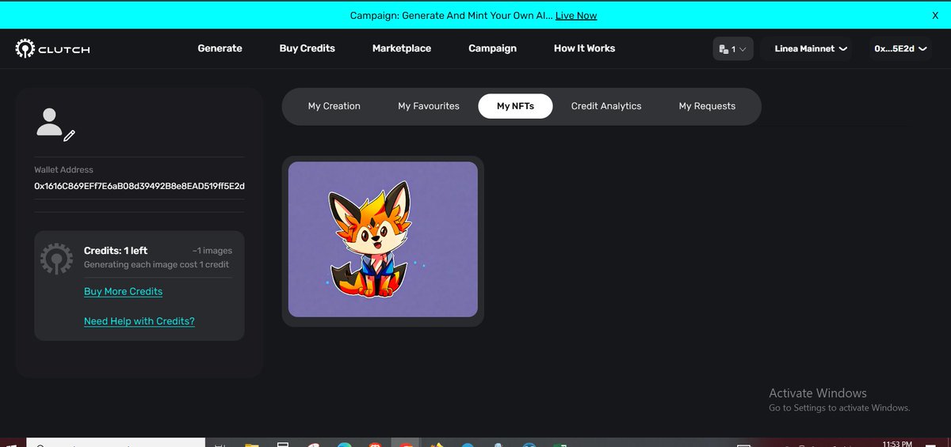Click the wallet address 0x1616C869EFf7E6aB08d39492B8e8EAD519ff5E2d

(x=139, y=186)
